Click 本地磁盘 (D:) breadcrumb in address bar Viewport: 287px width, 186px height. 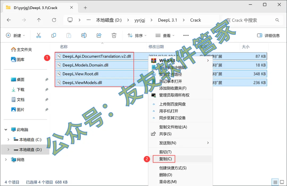coord(109,20)
